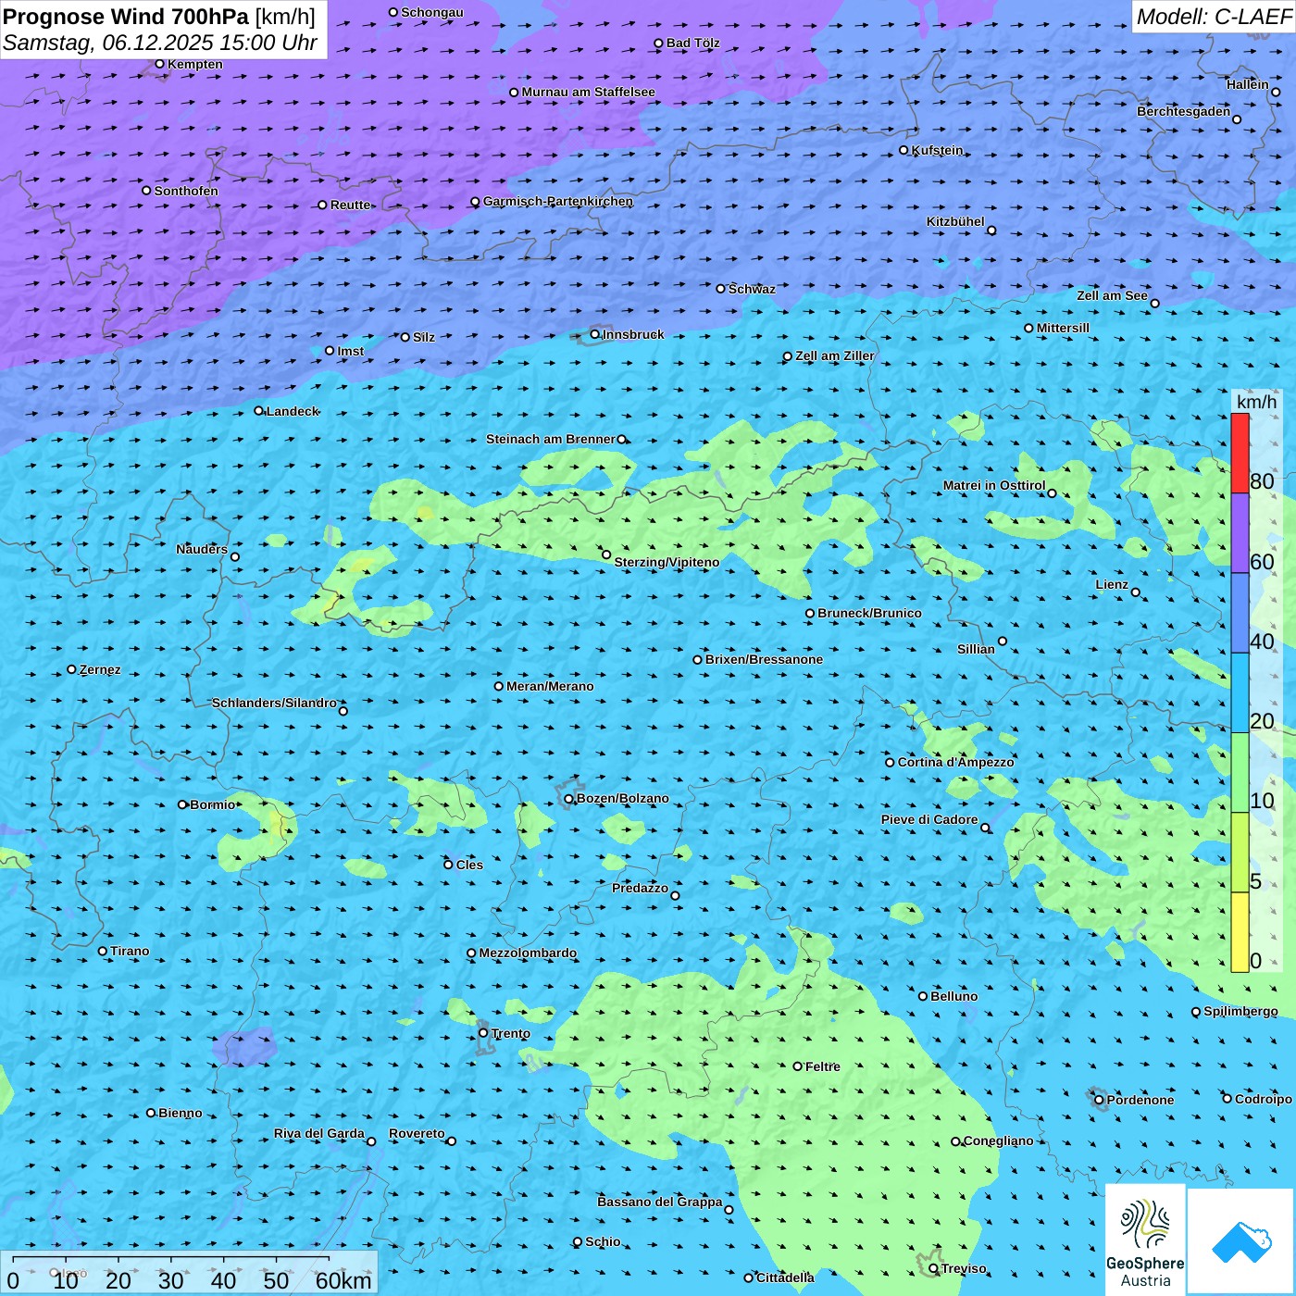
Task: Click the 'Conegliano' label
Action: (999, 1140)
